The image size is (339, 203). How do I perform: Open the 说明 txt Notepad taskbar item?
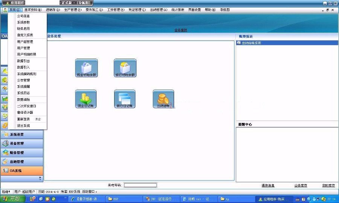click(x=199, y=199)
